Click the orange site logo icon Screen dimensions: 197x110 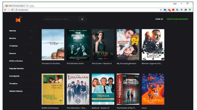click(x=18, y=20)
